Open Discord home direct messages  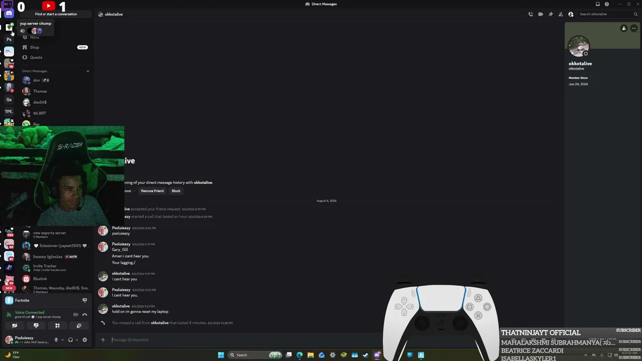[x=9, y=14]
